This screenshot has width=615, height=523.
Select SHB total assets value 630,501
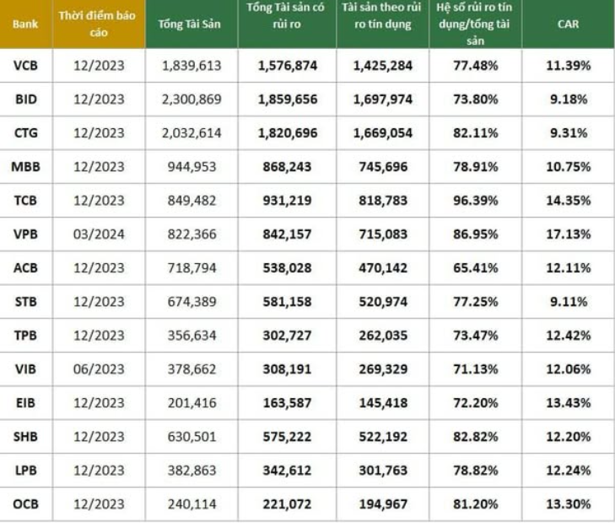[193, 437]
